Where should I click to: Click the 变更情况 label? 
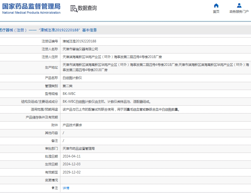(x=51, y=180)
